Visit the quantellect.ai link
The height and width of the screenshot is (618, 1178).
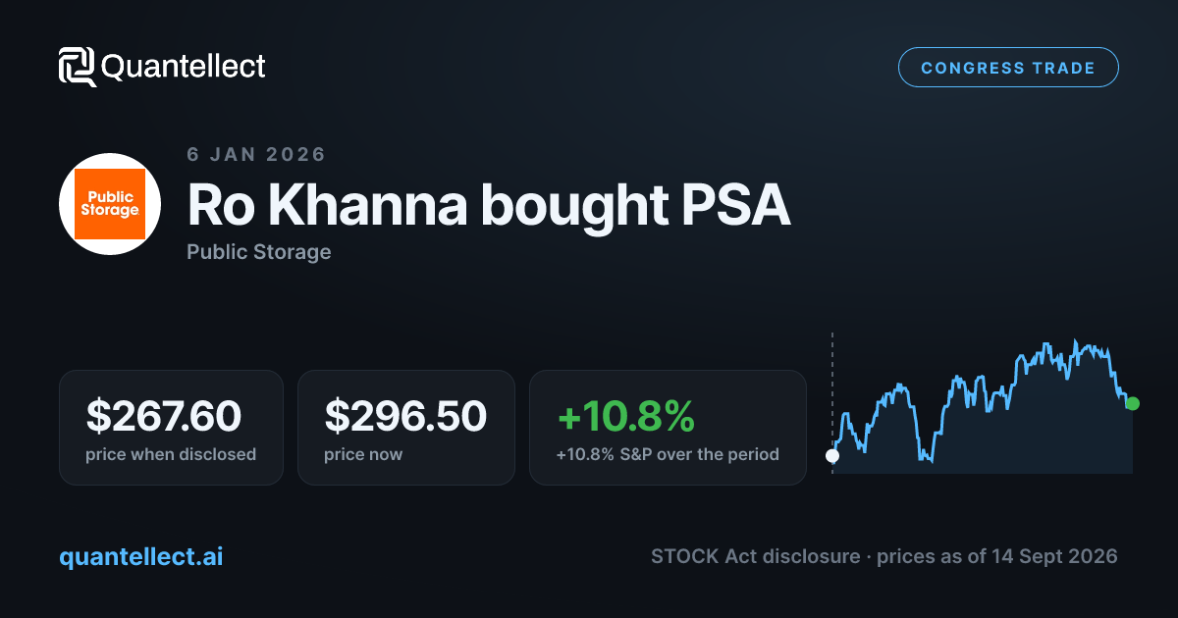click(141, 556)
